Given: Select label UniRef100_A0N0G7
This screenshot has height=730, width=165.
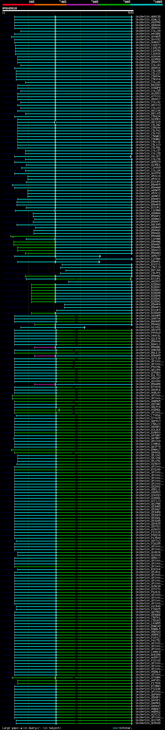Looking at the screenshot, I should [x=148, y=42].
